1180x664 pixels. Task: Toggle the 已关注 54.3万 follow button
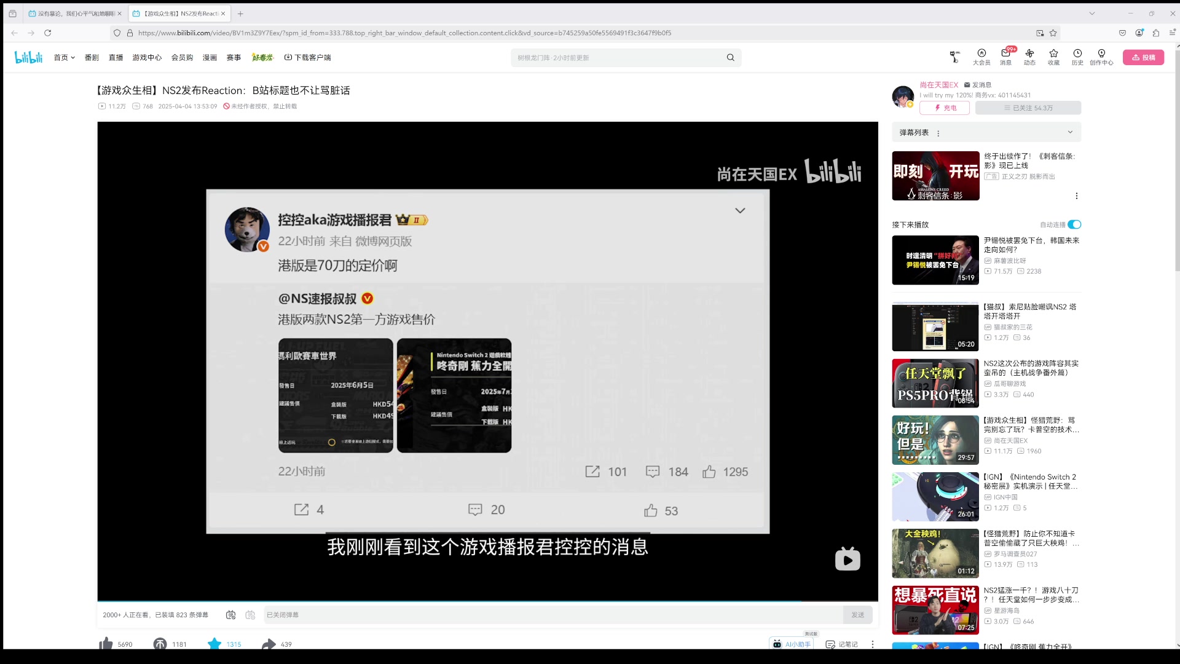(x=1028, y=108)
